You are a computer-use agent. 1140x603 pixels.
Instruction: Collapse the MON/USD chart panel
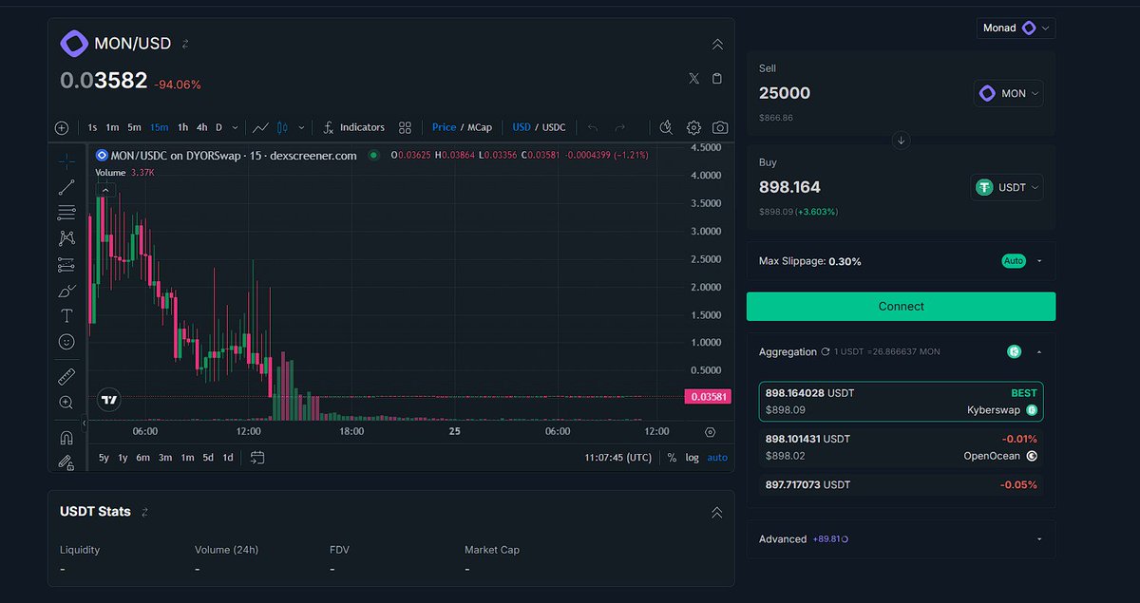click(x=717, y=45)
